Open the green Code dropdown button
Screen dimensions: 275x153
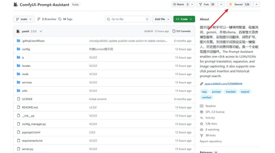(x=184, y=19)
